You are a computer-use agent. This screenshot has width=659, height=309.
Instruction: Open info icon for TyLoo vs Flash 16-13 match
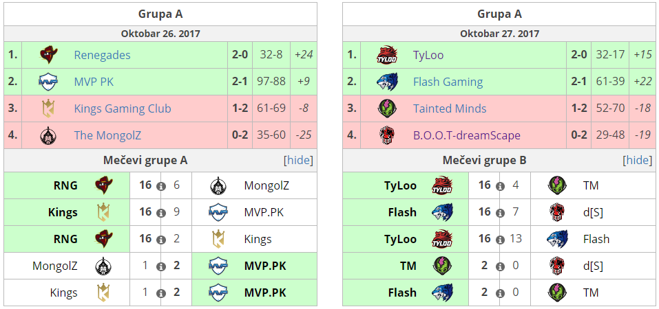[x=500, y=240]
